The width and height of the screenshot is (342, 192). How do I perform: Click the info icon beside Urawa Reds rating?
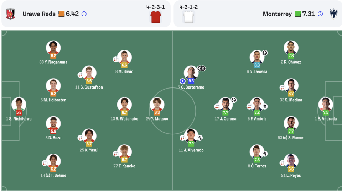tap(84, 14)
